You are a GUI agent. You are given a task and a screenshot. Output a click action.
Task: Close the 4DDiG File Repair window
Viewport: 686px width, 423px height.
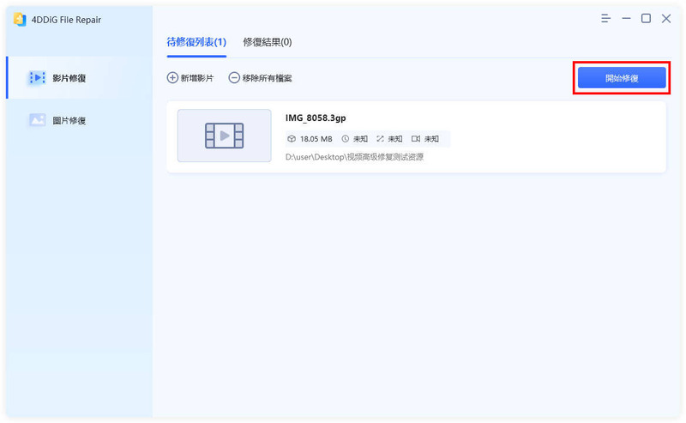[666, 18]
